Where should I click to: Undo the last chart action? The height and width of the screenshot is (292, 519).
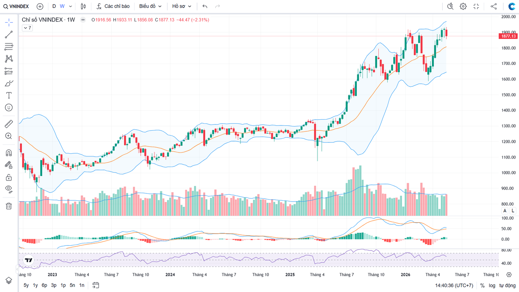tap(205, 6)
